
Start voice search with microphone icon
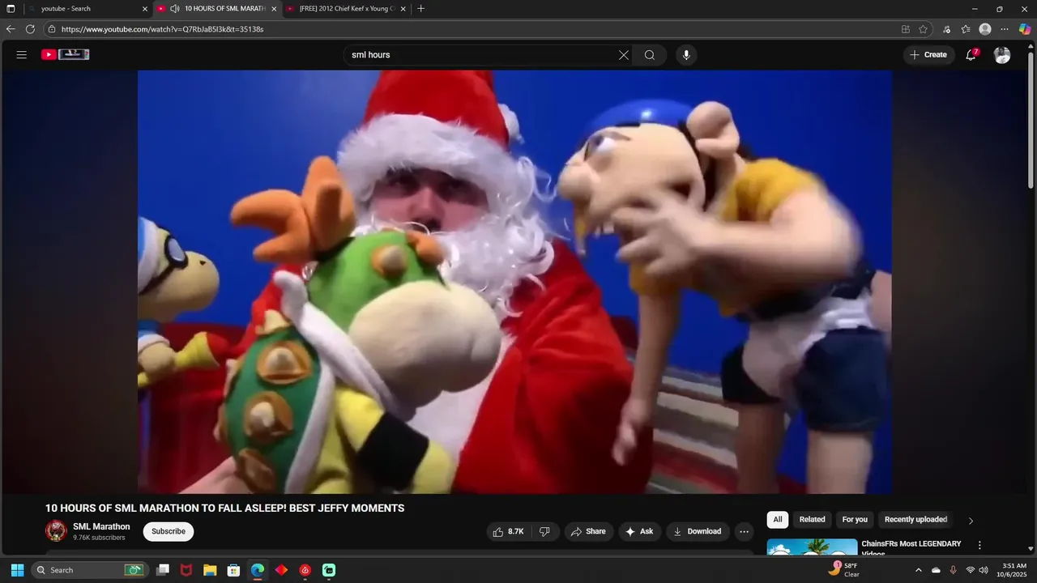686,55
